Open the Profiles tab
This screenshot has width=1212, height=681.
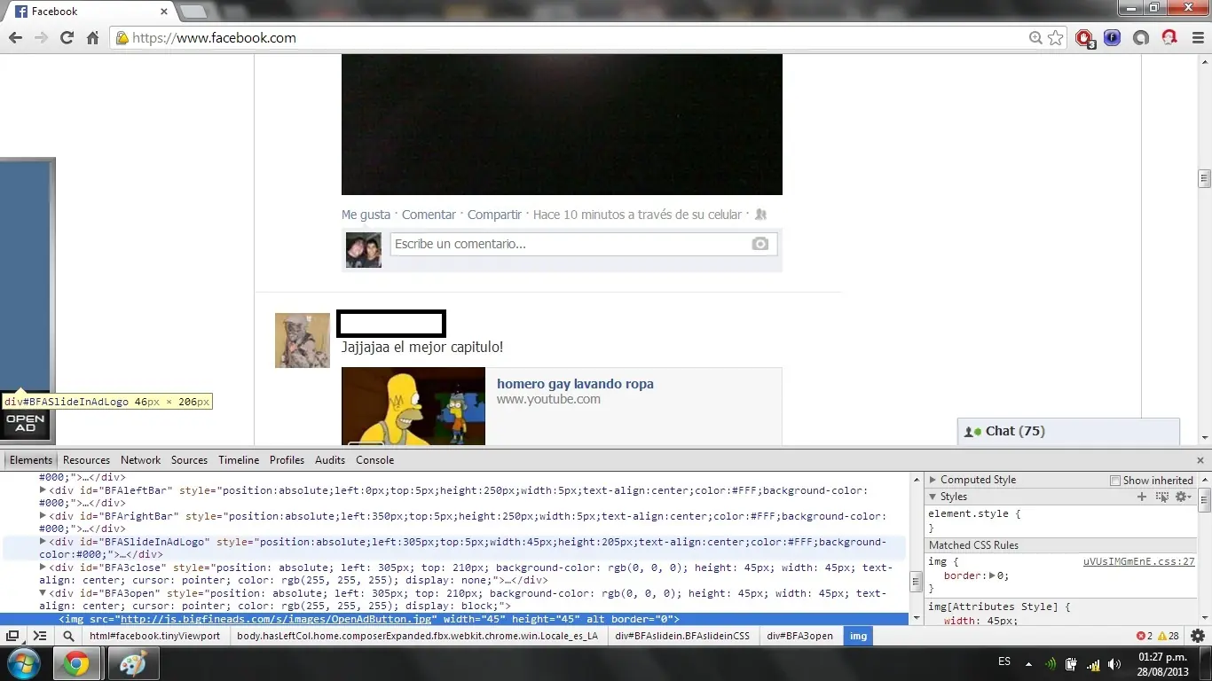(287, 460)
